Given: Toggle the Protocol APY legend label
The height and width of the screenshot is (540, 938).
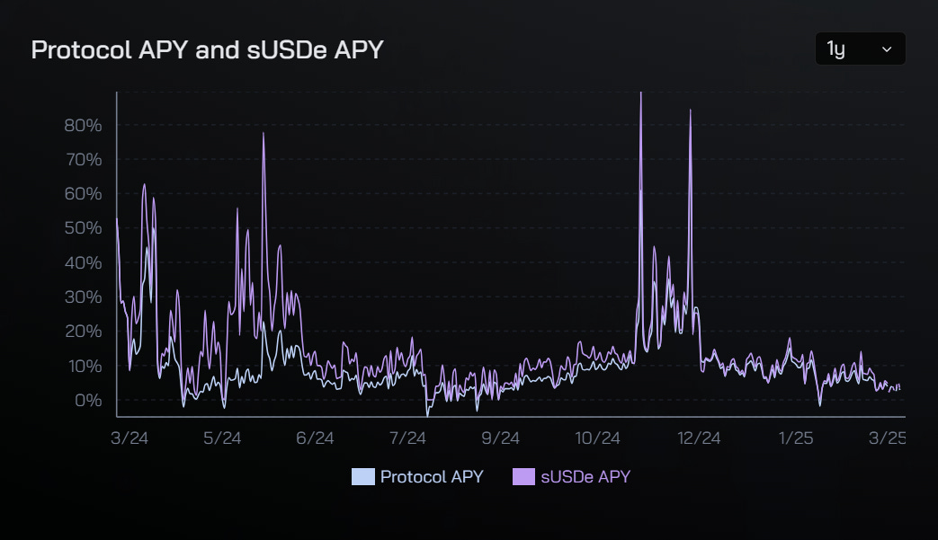Looking at the screenshot, I should (x=432, y=477).
